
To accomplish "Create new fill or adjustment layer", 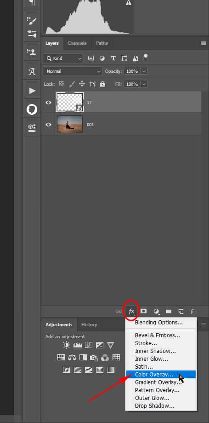I will click(156, 311).
